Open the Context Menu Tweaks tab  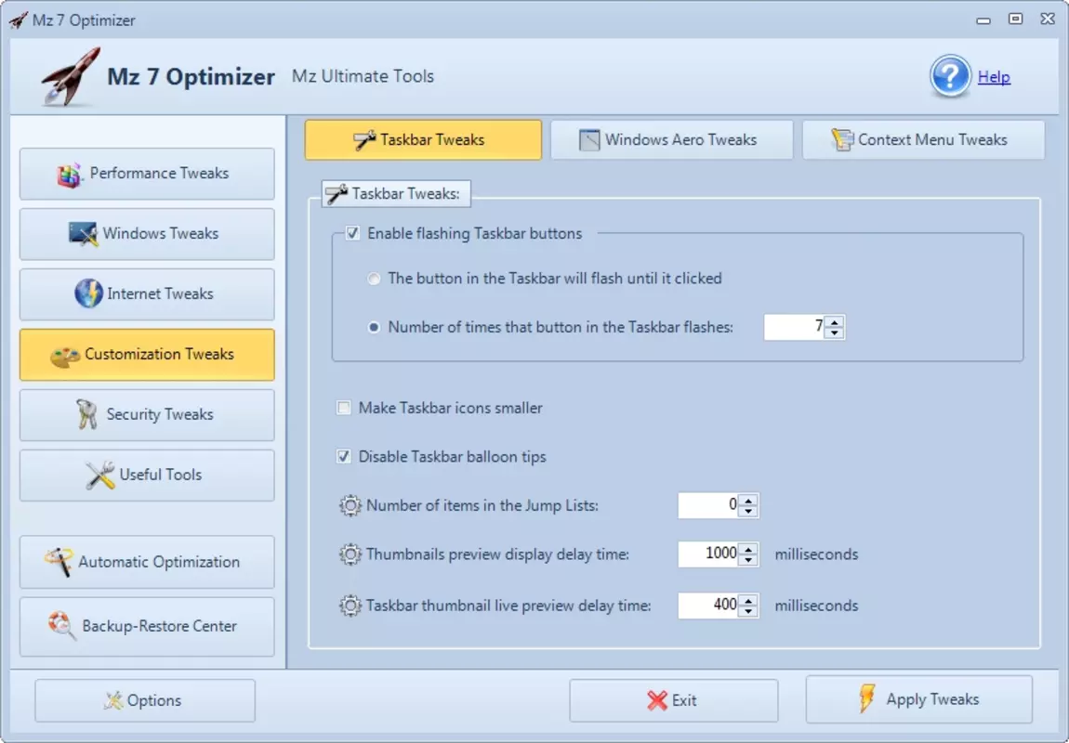(x=923, y=139)
